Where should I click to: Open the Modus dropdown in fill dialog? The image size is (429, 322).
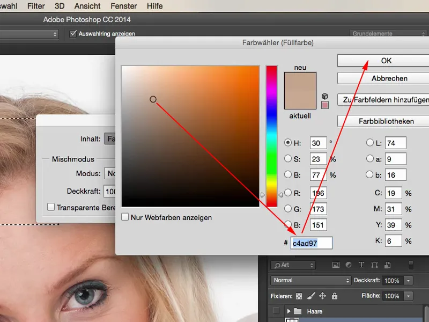[x=110, y=173]
